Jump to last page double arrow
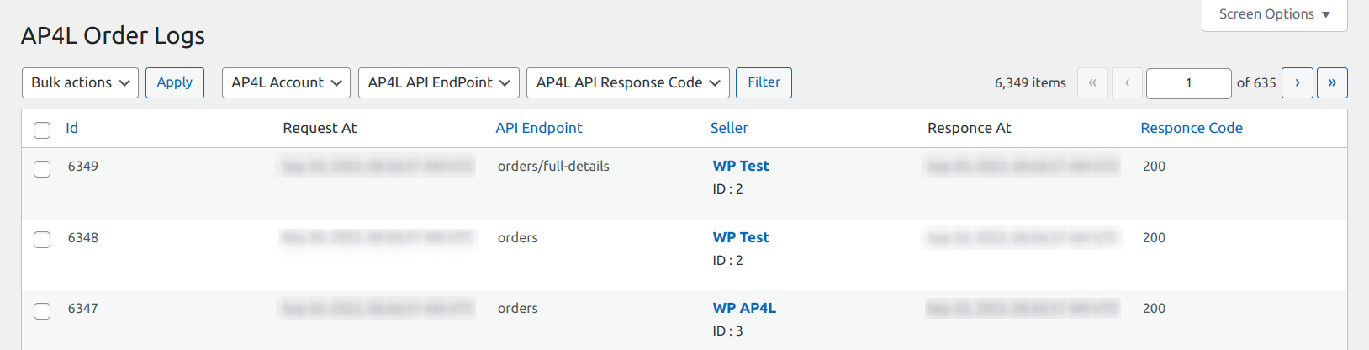The width and height of the screenshot is (1369, 350). pyautogui.click(x=1332, y=82)
